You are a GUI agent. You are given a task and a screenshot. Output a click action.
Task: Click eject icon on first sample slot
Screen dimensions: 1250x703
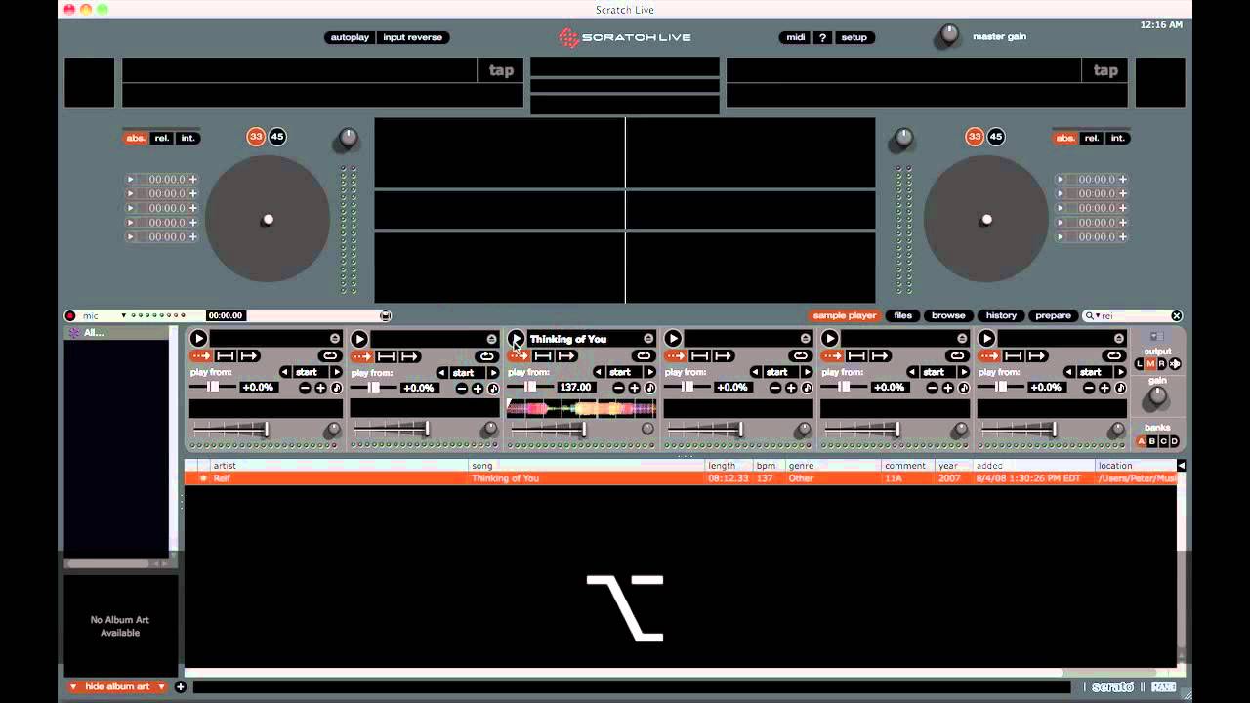(x=335, y=339)
